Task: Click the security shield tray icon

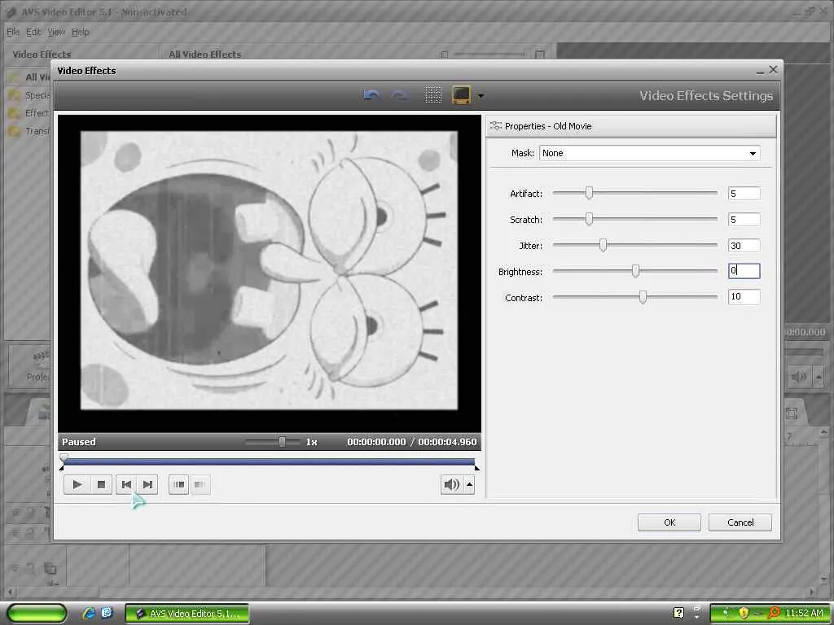Action: pyautogui.click(x=744, y=614)
